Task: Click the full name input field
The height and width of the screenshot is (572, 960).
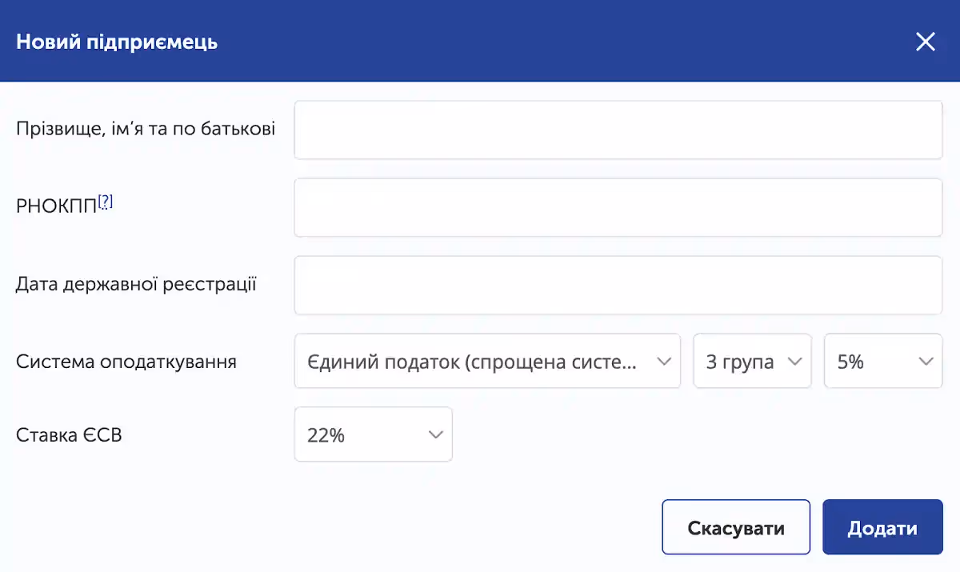Action: (x=618, y=130)
